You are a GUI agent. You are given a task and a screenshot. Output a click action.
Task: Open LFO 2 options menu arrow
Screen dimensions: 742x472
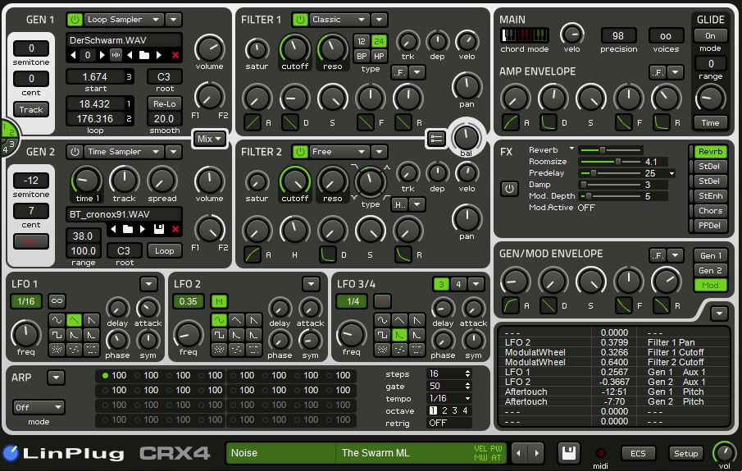tap(311, 284)
